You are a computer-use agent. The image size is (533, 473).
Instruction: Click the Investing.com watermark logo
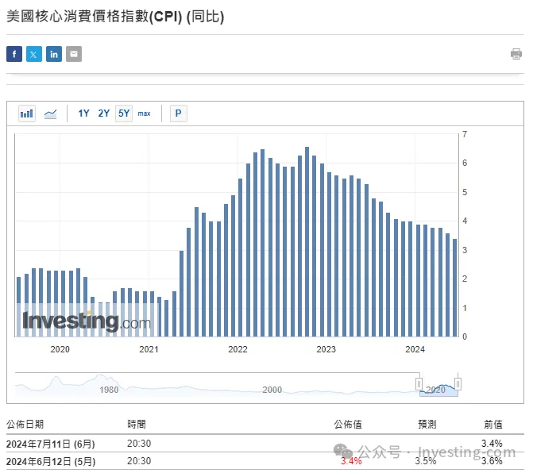coord(86,321)
